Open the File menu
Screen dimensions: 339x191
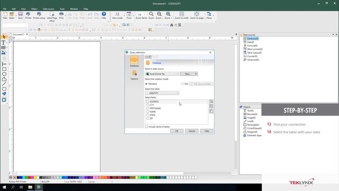click(x=5, y=9)
